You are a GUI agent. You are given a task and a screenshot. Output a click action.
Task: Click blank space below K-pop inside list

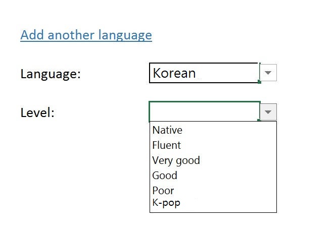pos(212,209)
